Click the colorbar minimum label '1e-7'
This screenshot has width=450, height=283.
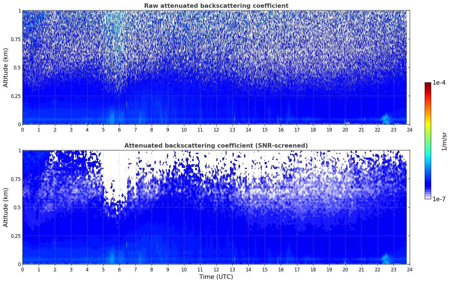click(439, 199)
